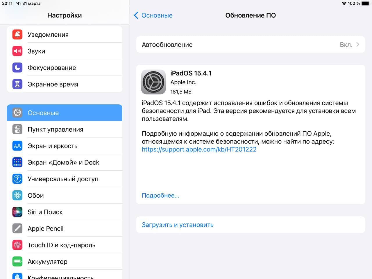Select Экран «Домой» и Dock item
Image resolution: width=372 pixels, height=279 pixels.
(x=65, y=162)
